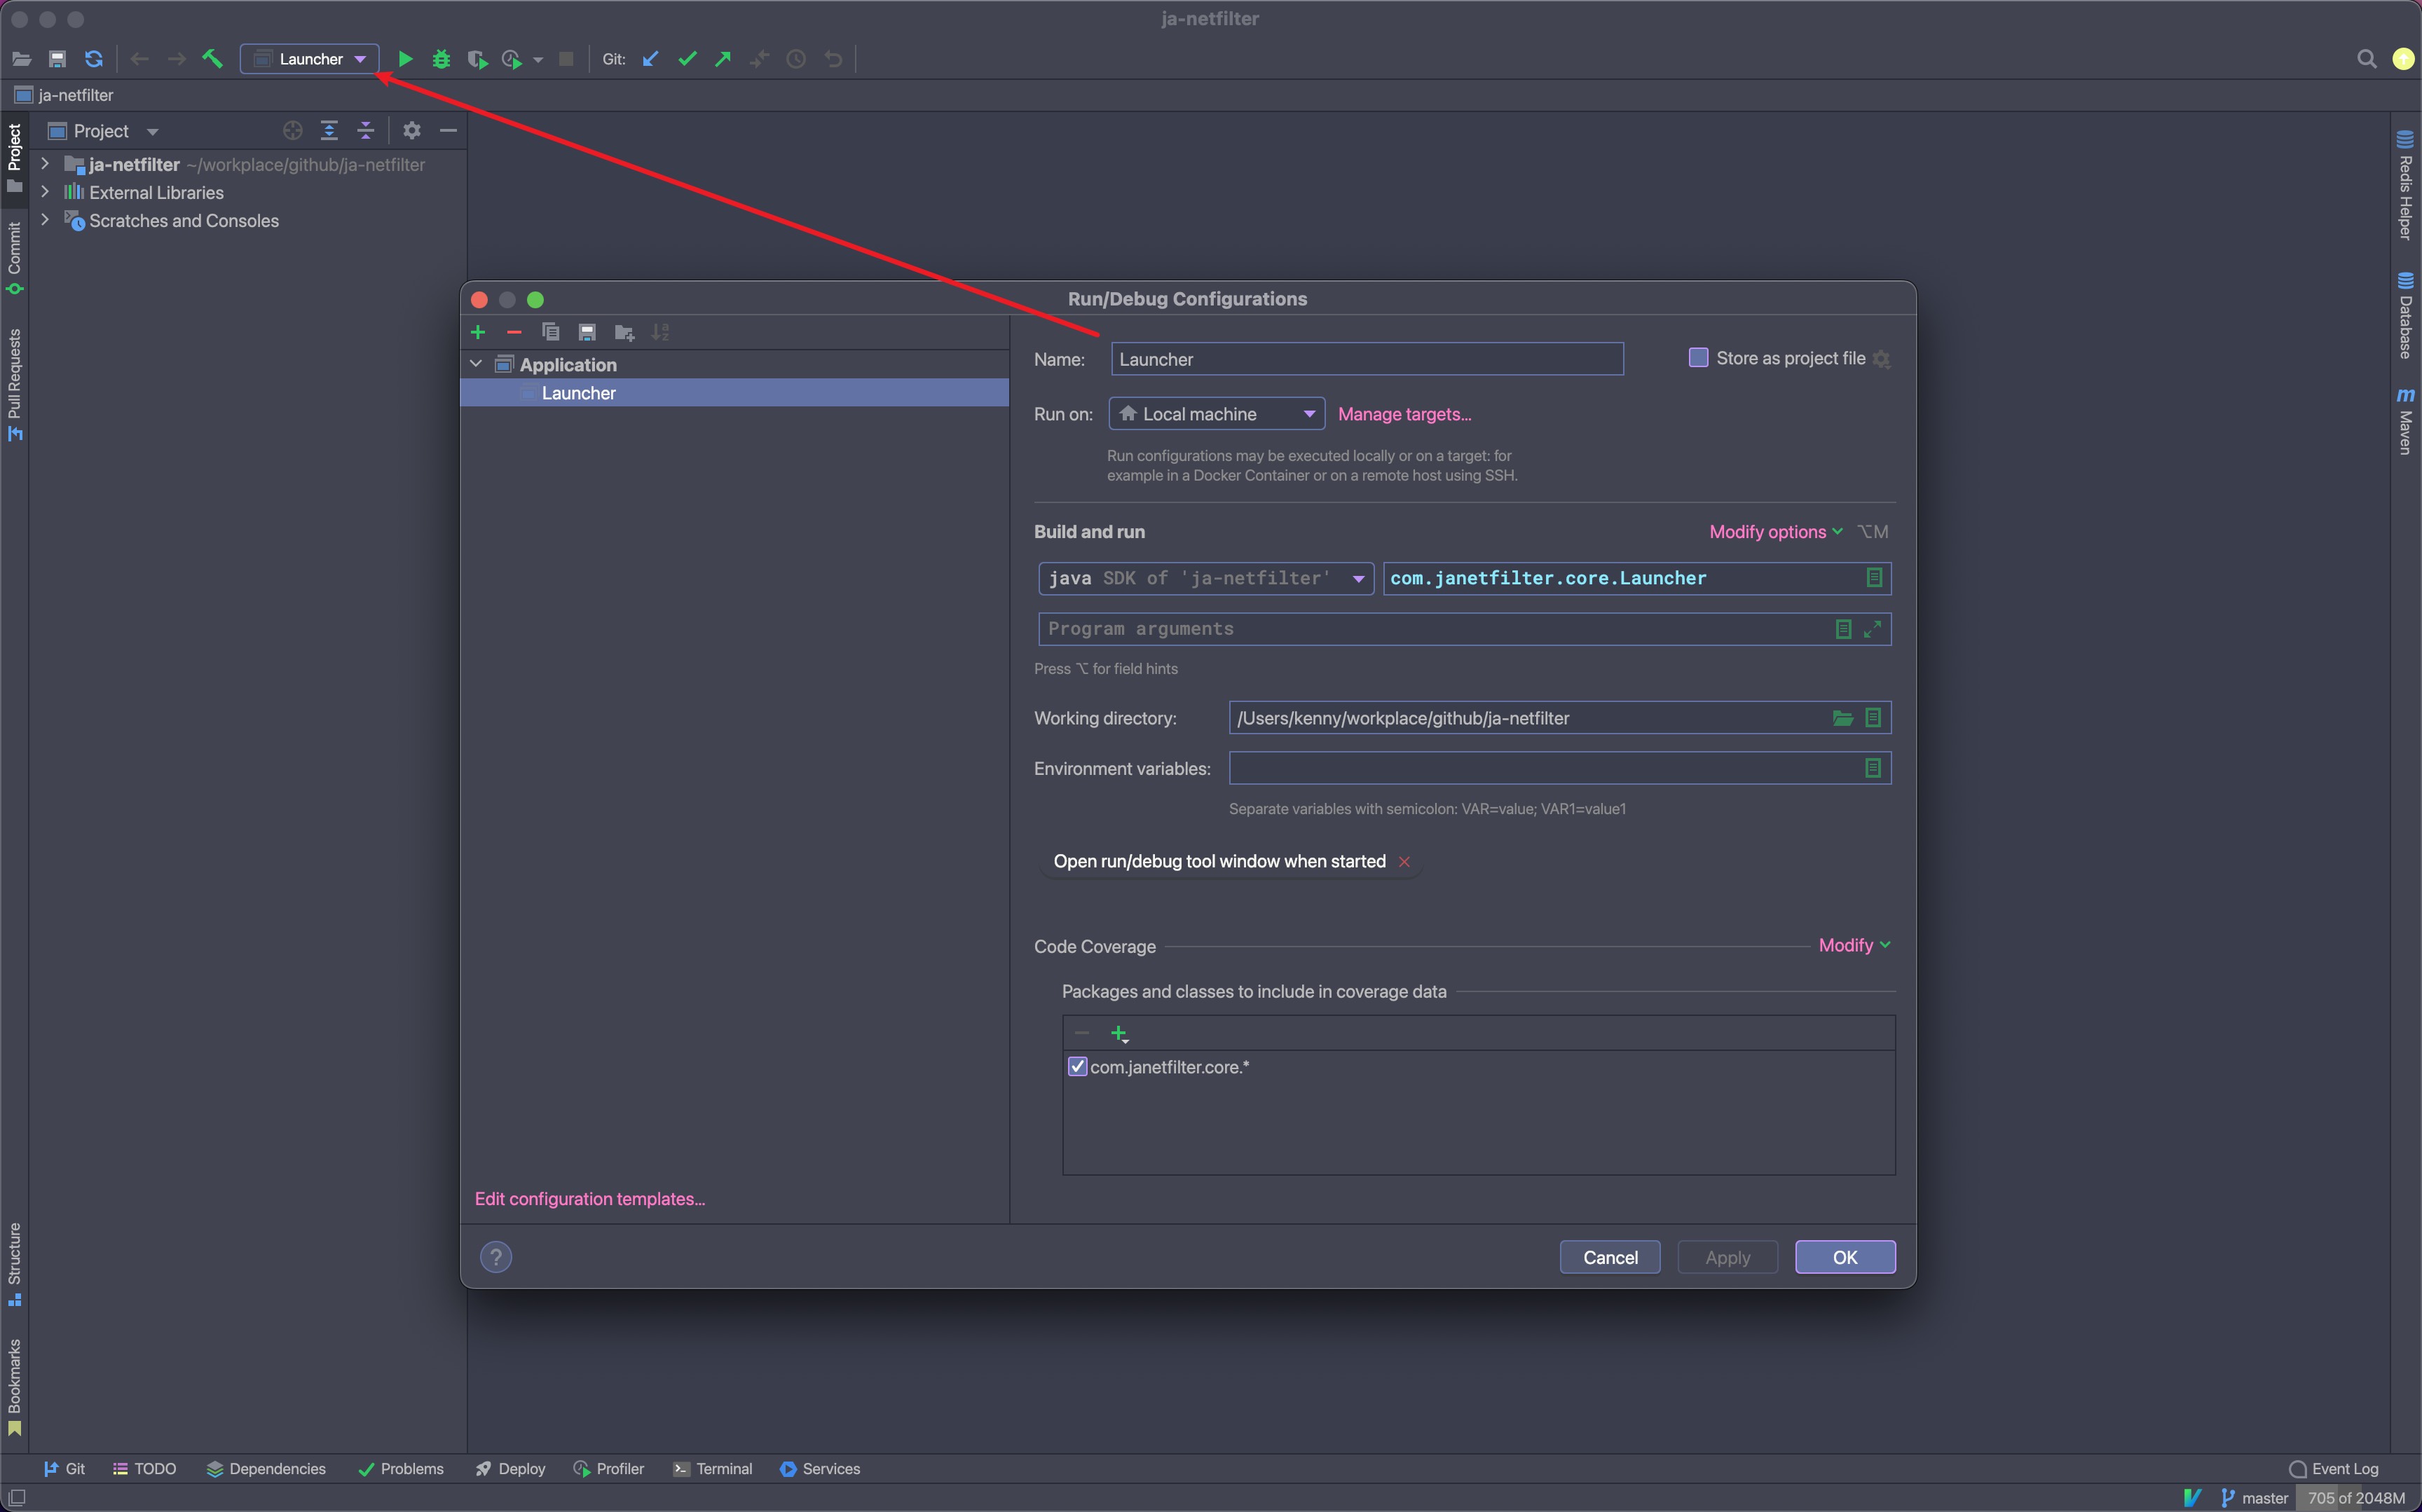Open Code Coverage Modify dropdown
Image resolution: width=2422 pixels, height=1512 pixels.
(1855, 945)
